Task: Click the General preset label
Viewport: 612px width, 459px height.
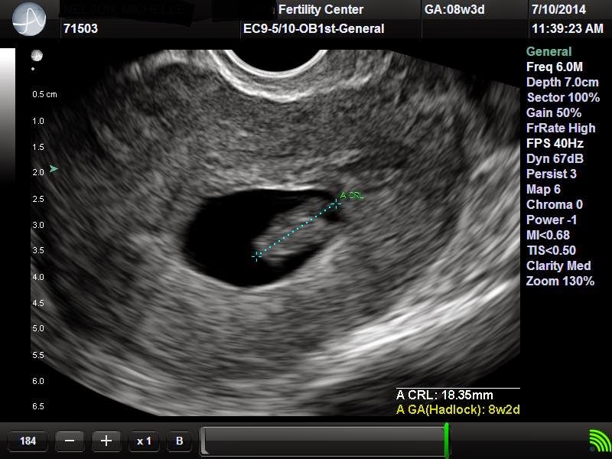Action: click(x=549, y=51)
